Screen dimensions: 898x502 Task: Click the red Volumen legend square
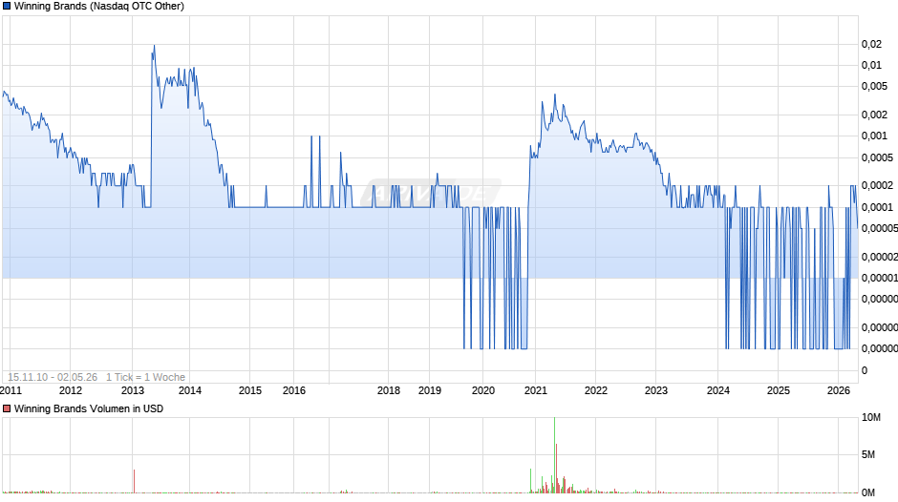(7, 408)
